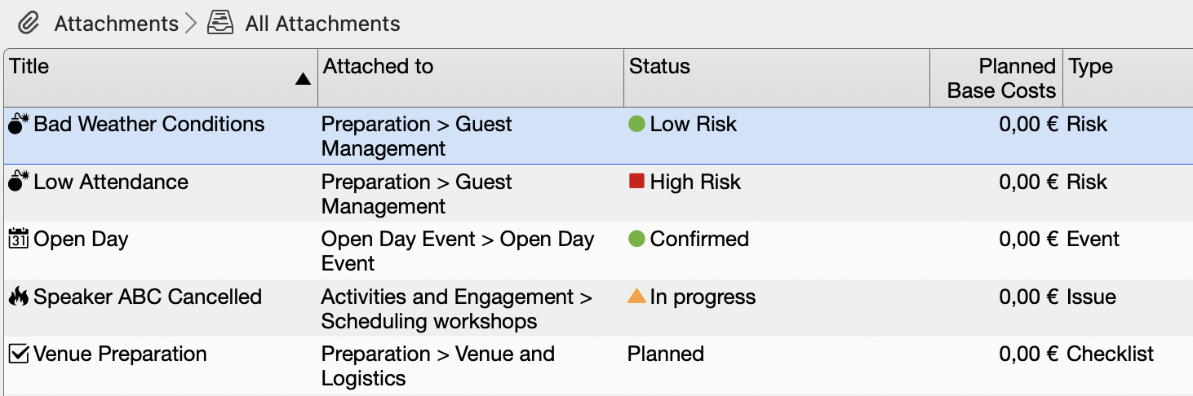
Task: Click the paperclip Attachments icon
Action: (29, 24)
